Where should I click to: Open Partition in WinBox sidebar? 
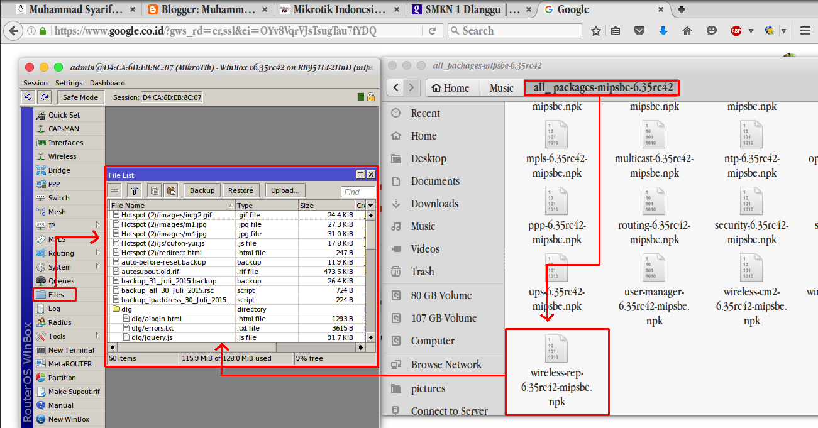tap(62, 378)
